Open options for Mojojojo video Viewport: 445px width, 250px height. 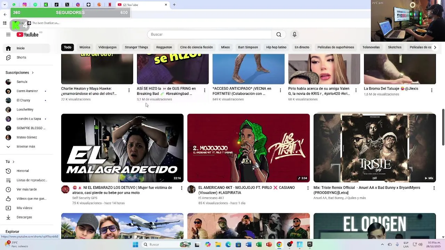click(308, 188)
